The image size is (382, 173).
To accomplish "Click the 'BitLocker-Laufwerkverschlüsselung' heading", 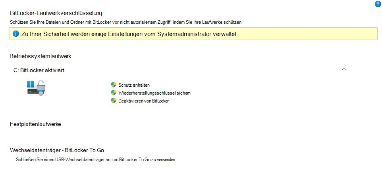I will tap(56, 13).
